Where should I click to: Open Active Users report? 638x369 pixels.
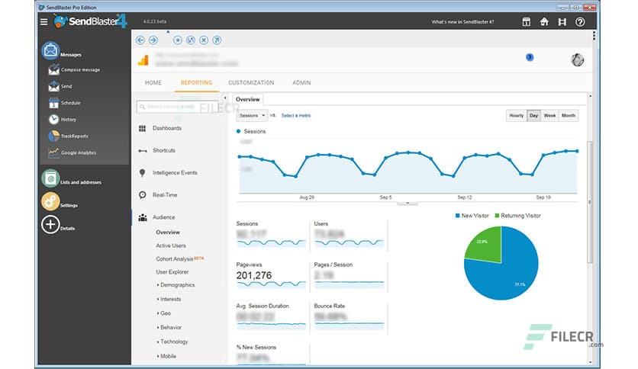171,245
